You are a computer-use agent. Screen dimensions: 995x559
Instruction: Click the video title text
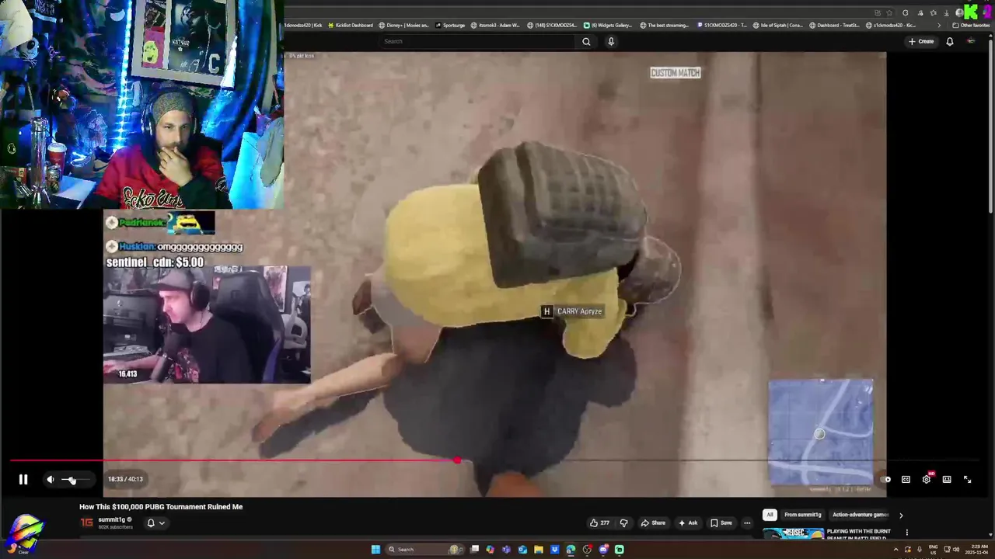[x=161, y=506]
